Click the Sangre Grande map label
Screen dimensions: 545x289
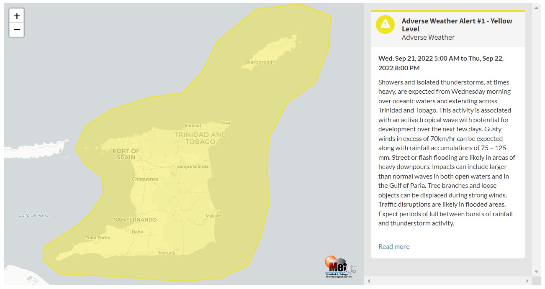tap(193, 166)
